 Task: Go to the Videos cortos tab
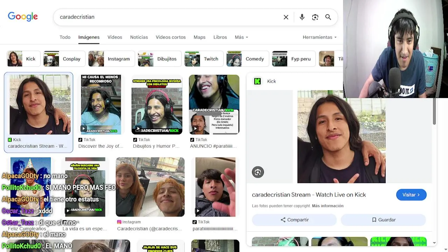click(x=170, y=37)
